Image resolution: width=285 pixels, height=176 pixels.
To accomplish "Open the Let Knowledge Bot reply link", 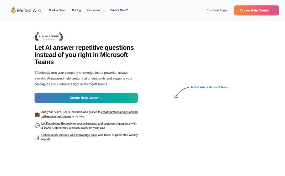I will [86, 123].
